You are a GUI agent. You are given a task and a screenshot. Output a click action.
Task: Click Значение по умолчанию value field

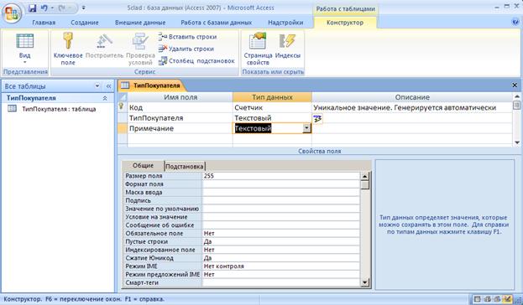[281, 209]
